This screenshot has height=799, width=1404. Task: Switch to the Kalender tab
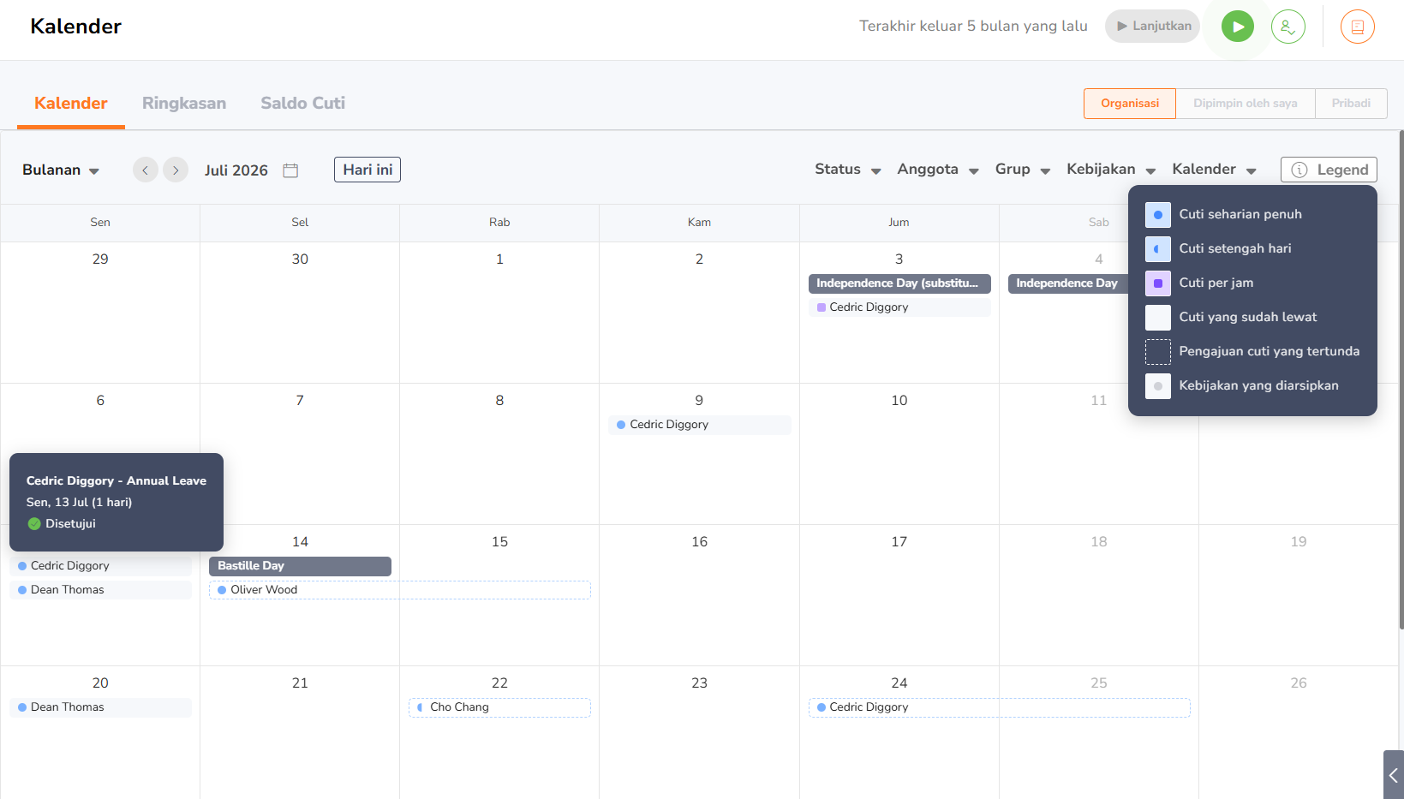[71, 104]
